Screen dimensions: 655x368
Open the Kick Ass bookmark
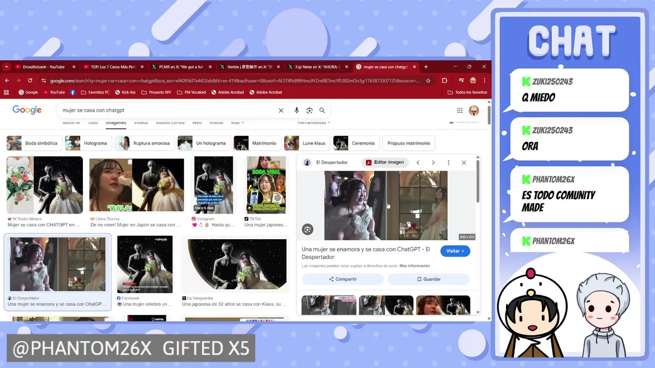click(x=125, y=93)
